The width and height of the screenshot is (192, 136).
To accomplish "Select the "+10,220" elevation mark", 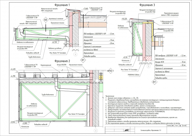I will click(124, 19).
